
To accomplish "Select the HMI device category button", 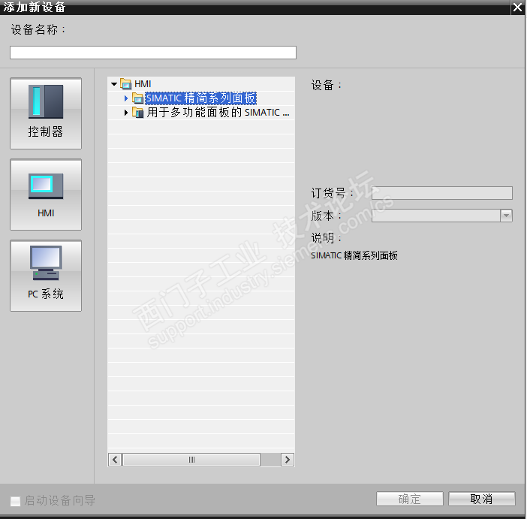I will pos(46,195).
